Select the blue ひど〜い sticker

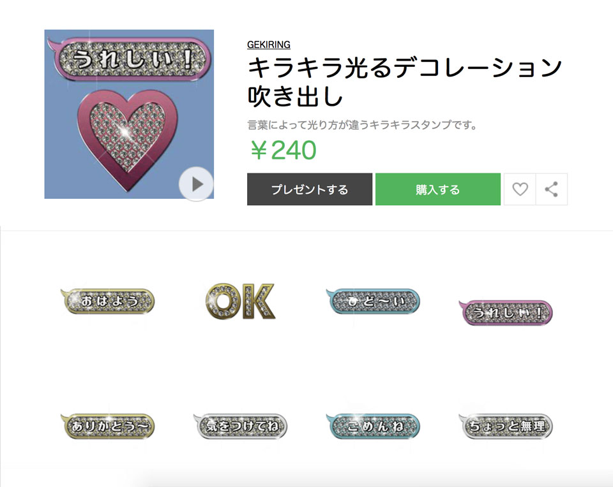click(374, 301)
